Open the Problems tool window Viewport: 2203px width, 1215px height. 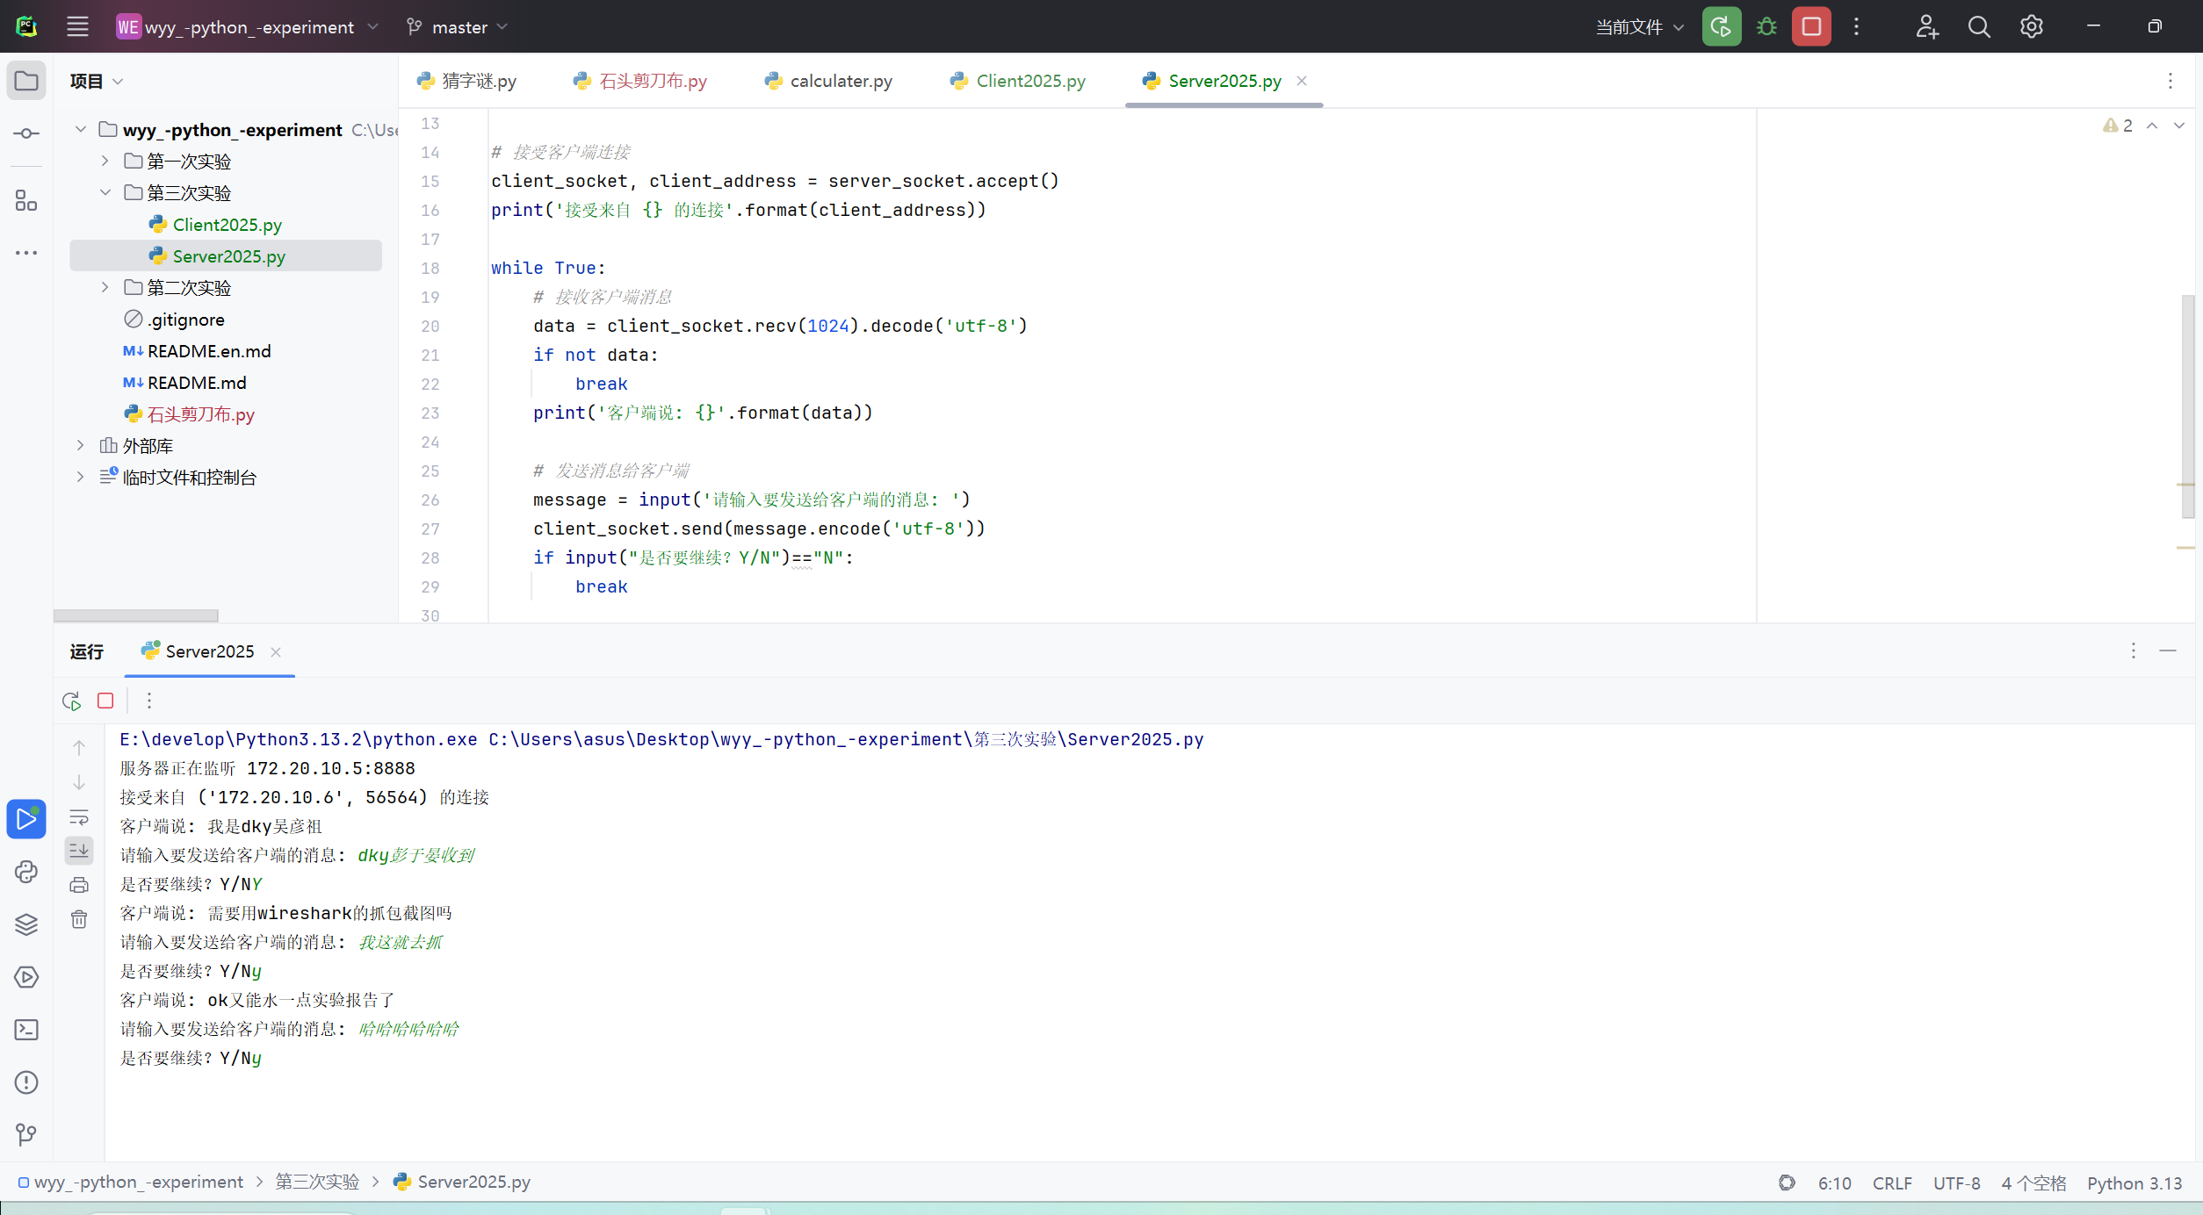pyautogui.click(x=26, y=1082)
